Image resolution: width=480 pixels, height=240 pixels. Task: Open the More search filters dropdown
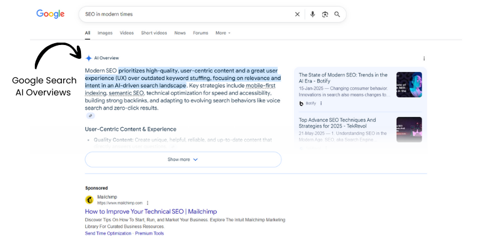coord(223,33)
